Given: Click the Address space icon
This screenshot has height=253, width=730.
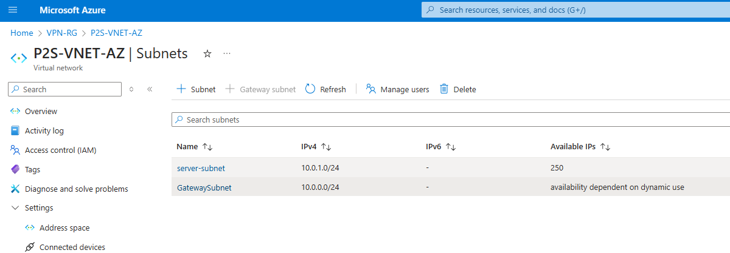Looking at the screenshot, I should click(x=30, y=228).
